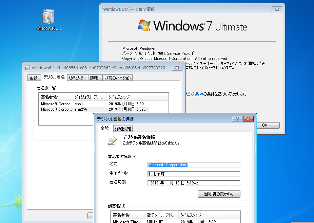
Task: Open the 詳細 tab in file properties
Action: click(94, 77)
